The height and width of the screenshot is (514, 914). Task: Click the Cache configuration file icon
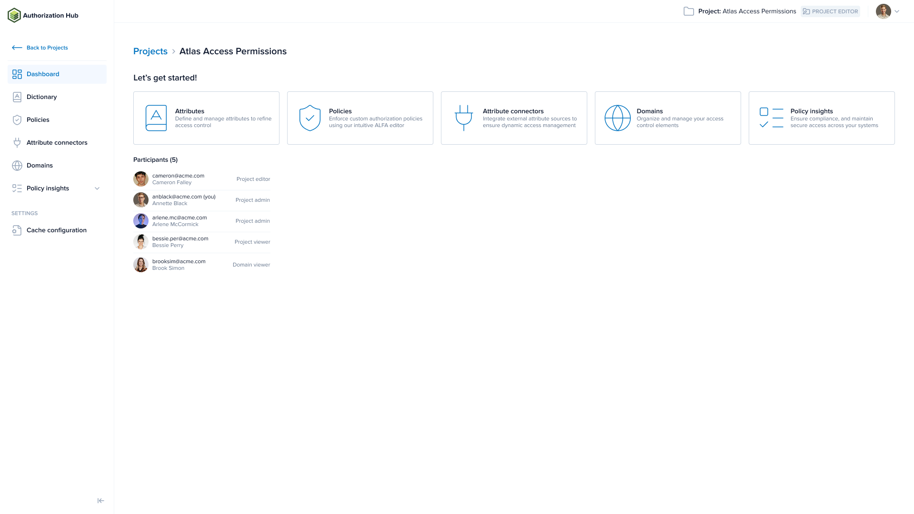click(x=17, y=230)
